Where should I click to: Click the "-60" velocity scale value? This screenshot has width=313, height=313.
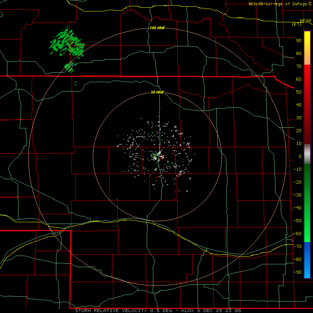(297, 234)
